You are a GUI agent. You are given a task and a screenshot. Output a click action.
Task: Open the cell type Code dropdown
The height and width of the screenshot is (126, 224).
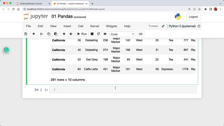point(122,34)
